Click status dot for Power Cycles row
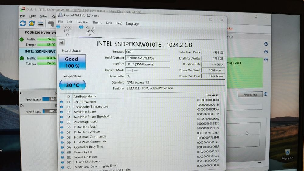Screen dimensions: 304x171 point(62,152)
